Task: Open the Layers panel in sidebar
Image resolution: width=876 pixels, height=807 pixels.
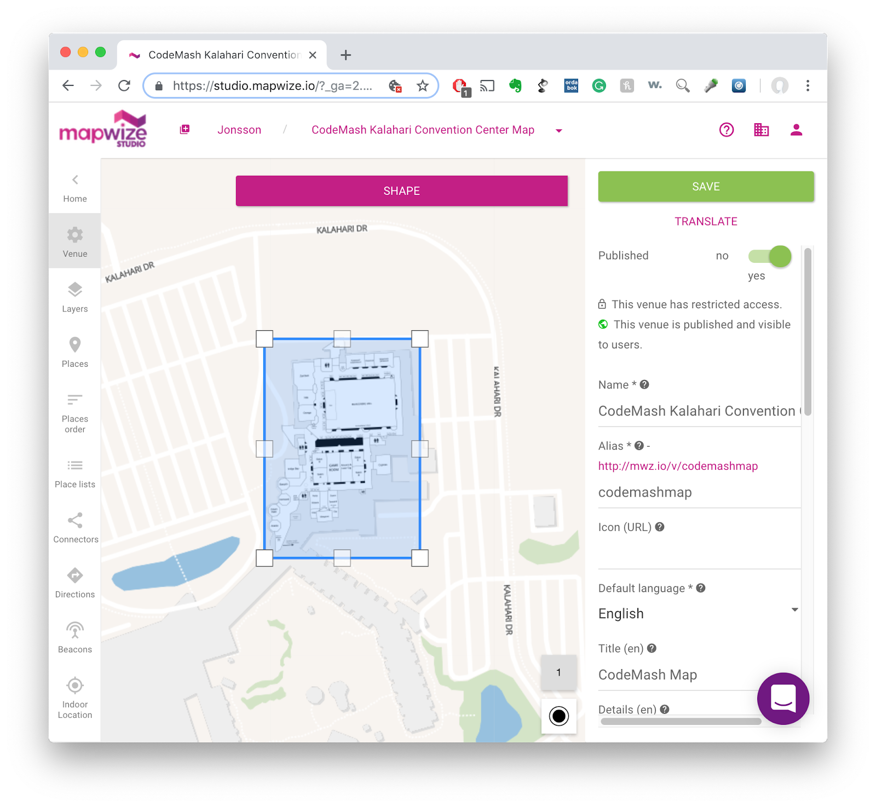Action: point(75,296)
